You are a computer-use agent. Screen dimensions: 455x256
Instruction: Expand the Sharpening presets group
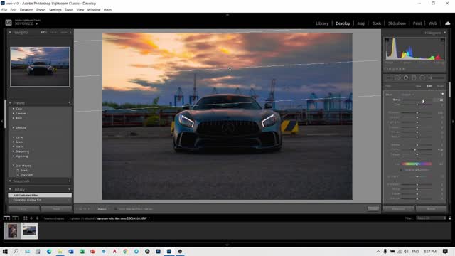pos(14,151)
